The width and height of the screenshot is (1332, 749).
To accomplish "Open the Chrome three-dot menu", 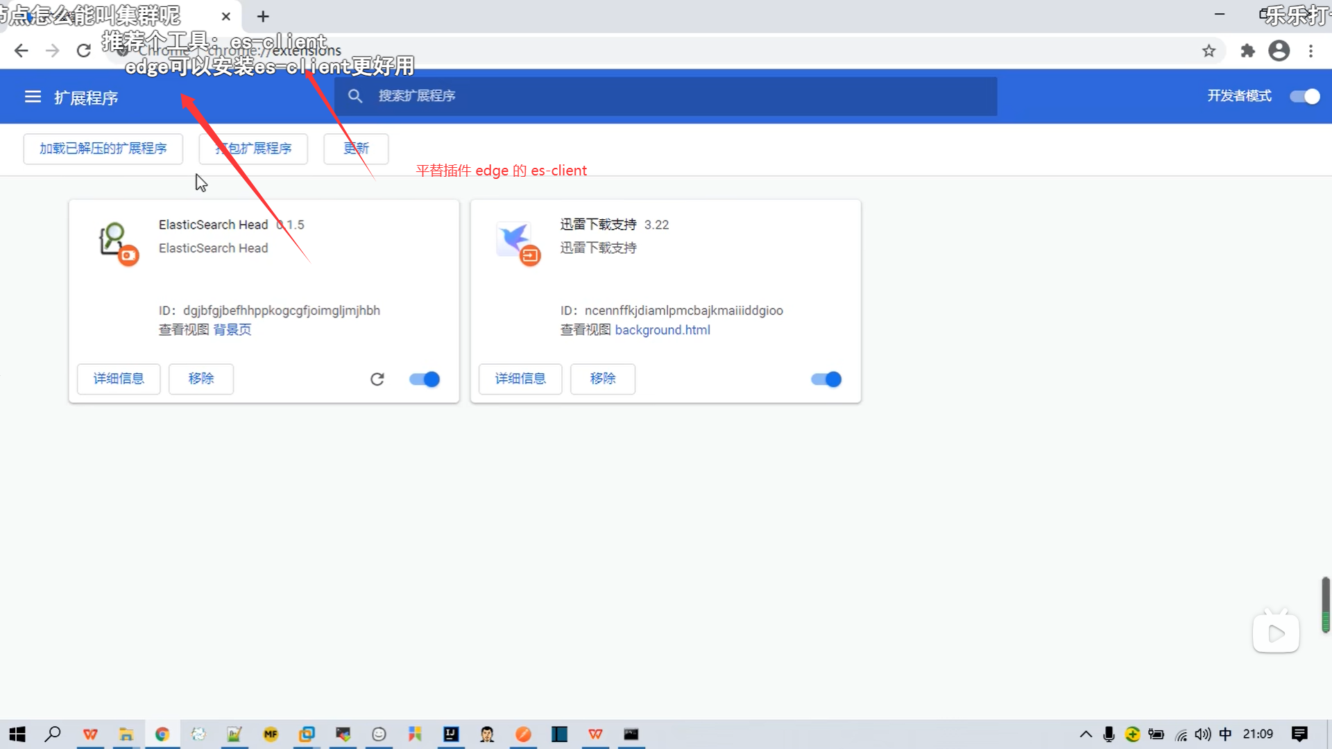I will [x=1310, y=51].
